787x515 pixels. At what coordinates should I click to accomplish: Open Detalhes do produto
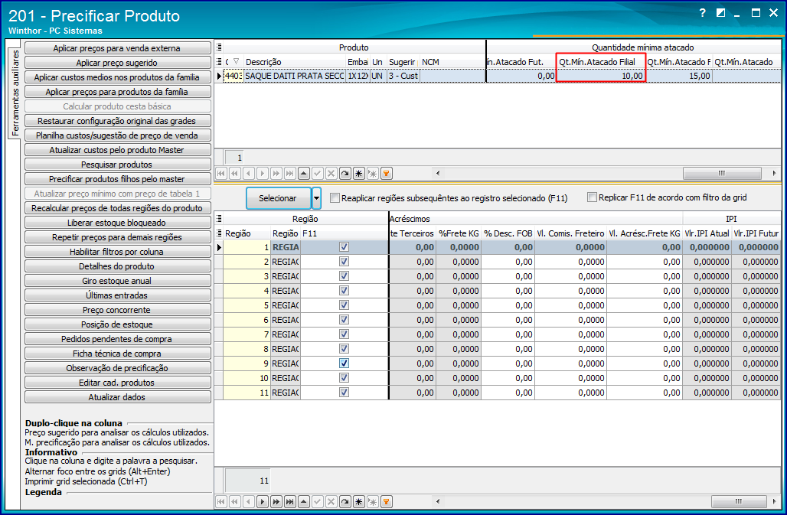pyautogui.click(x=117, y=266)
